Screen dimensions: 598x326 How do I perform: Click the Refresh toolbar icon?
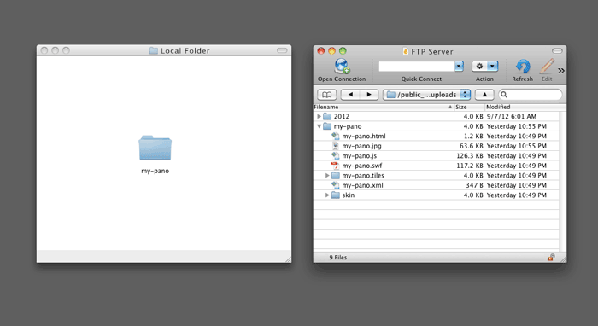point(523,67)
